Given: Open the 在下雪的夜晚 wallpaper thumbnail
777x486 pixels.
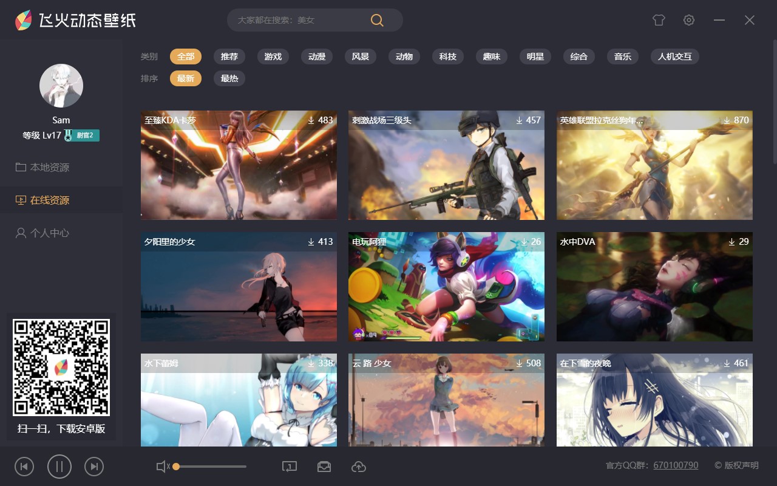Looking at the screenshot, I should tap(654, 400).
